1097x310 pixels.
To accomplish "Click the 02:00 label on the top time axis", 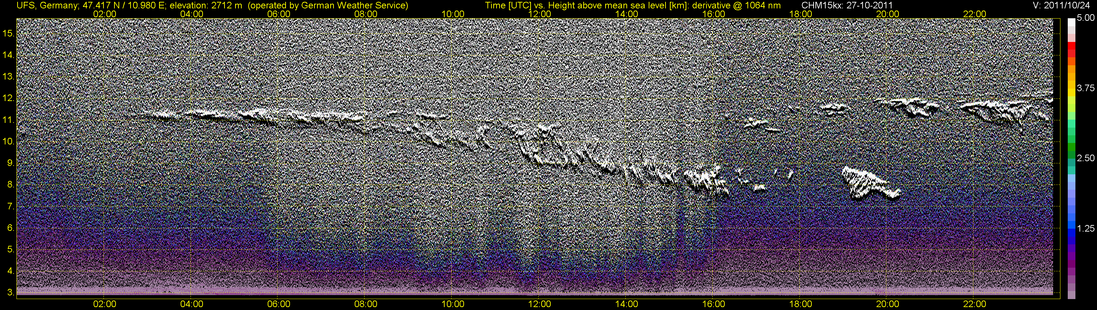I will 105,14.
